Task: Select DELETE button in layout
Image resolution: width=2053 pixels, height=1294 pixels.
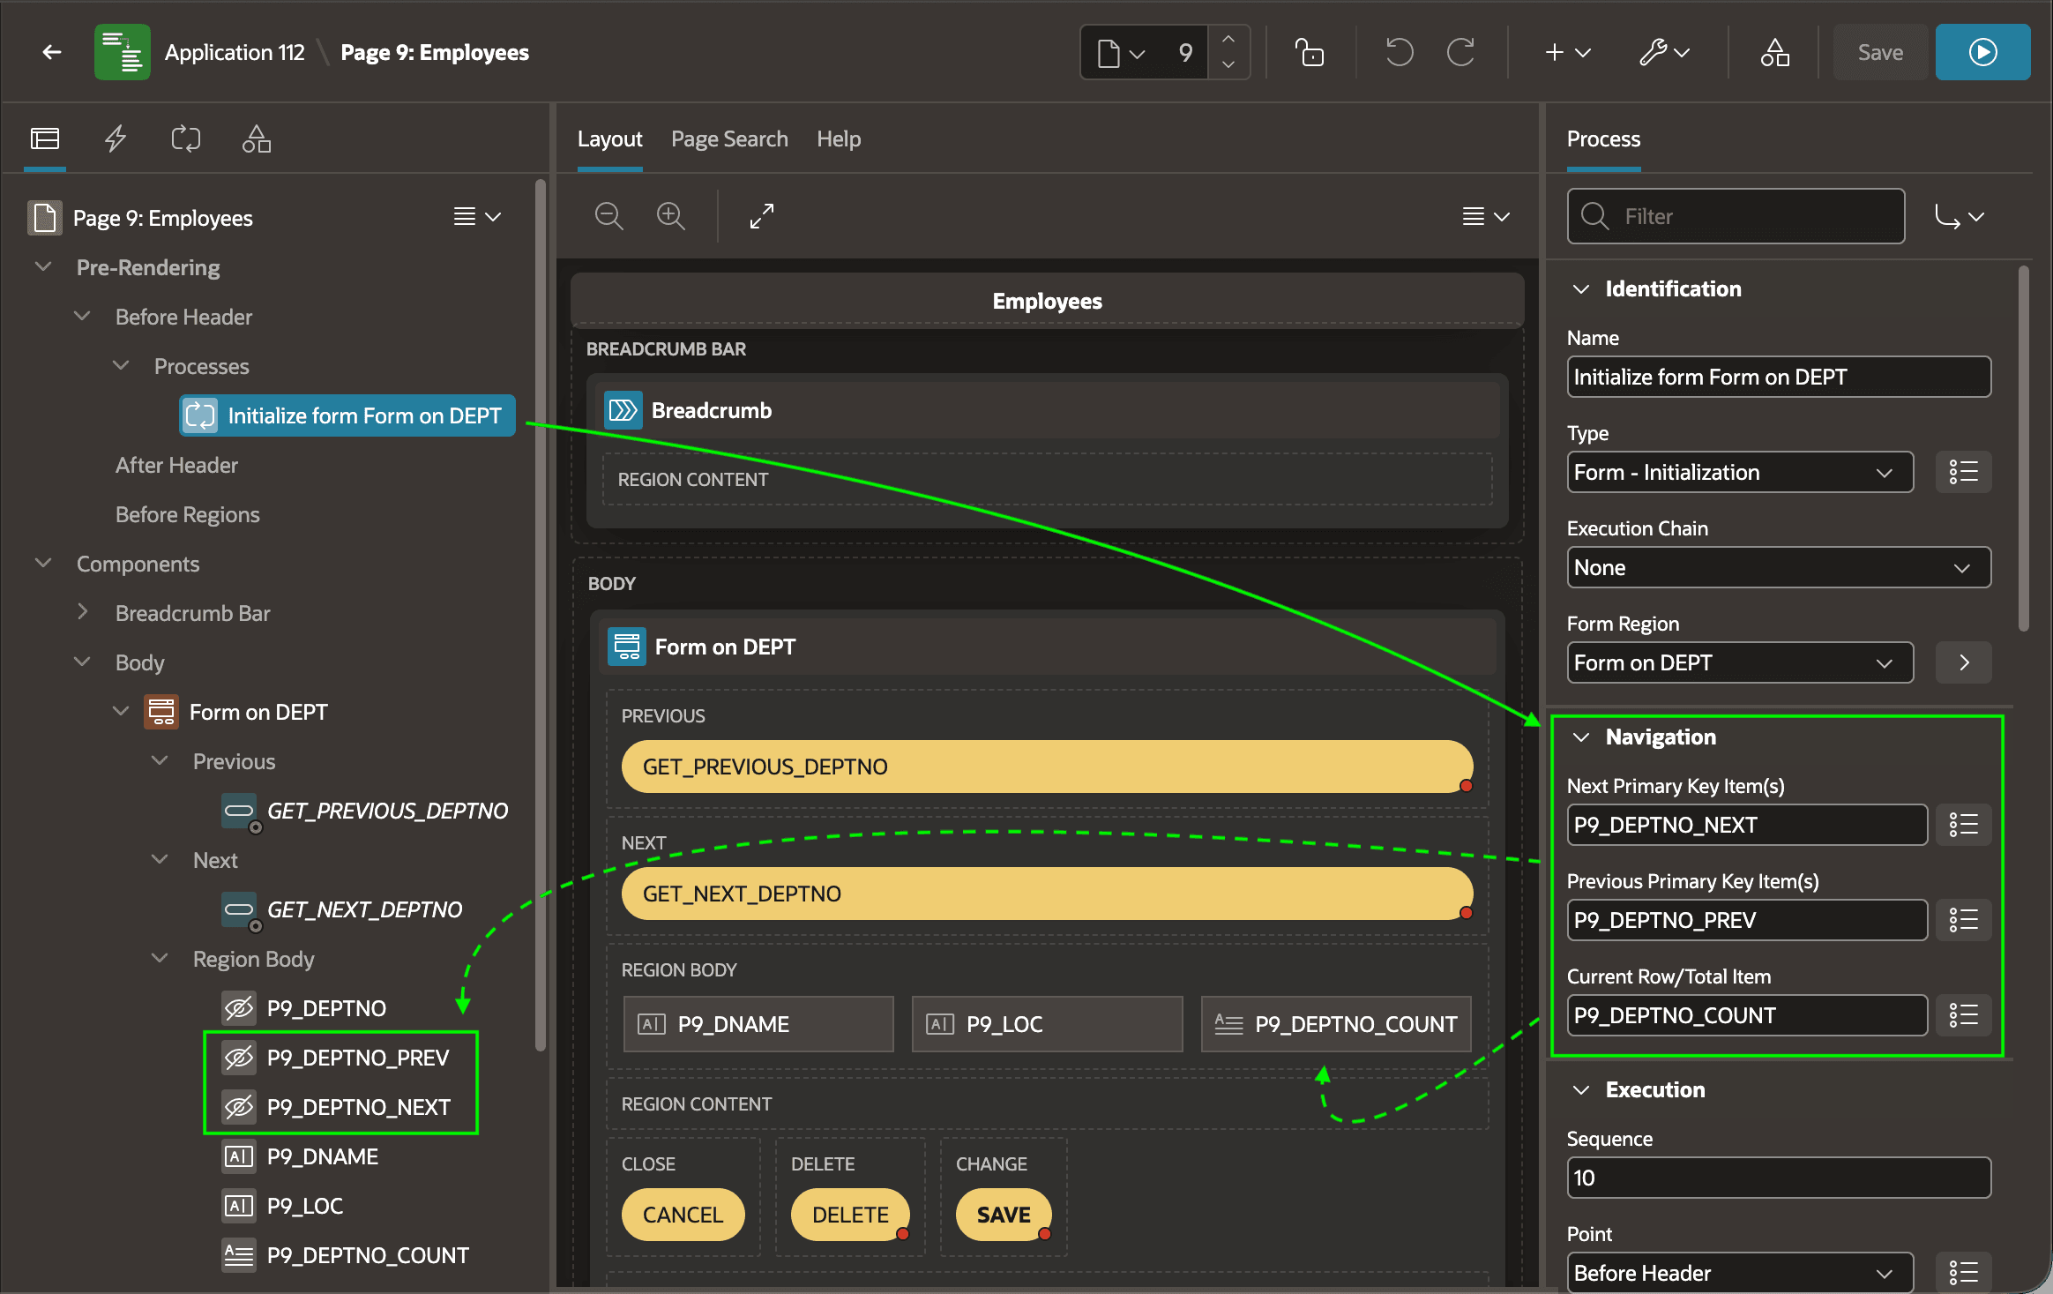Action: (x=850, y=1215)
